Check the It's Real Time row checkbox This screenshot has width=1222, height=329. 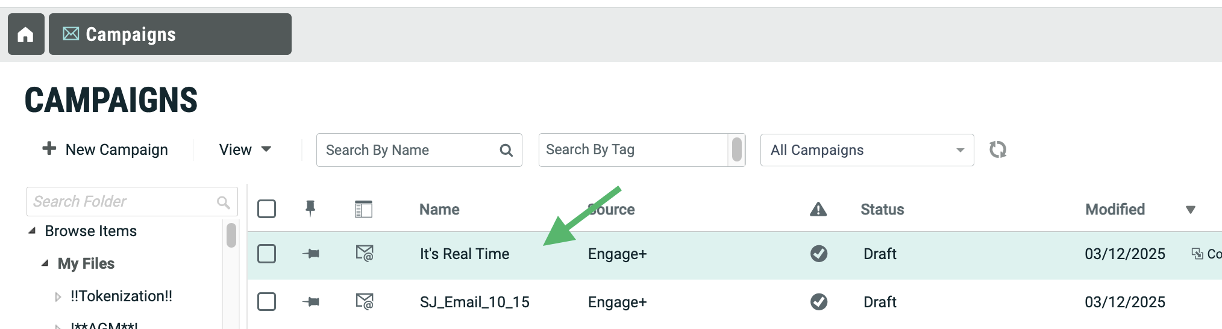coord(266,254)
